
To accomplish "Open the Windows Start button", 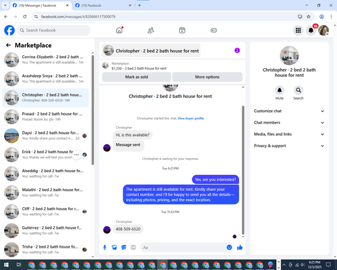I will (x=6, y=265).
